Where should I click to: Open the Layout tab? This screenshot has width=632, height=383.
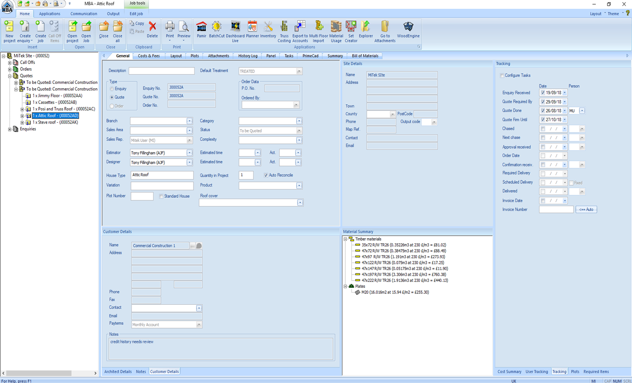tap(176, 56)
